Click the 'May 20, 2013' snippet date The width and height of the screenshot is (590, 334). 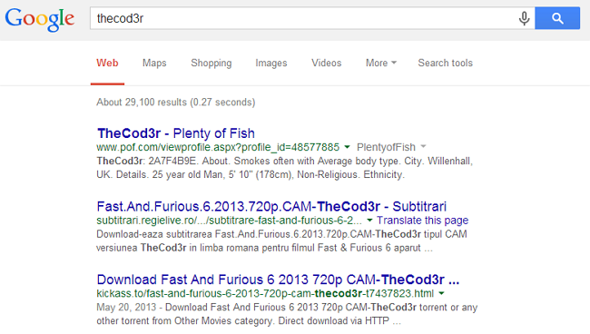[x=126, y=308]
